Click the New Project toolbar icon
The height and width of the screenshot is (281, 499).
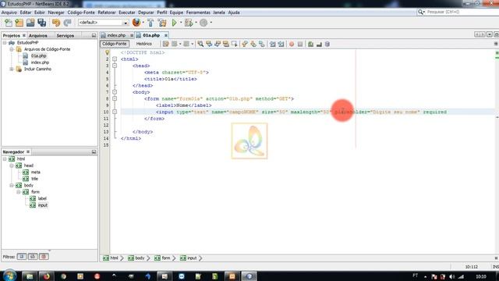(19, 23)
